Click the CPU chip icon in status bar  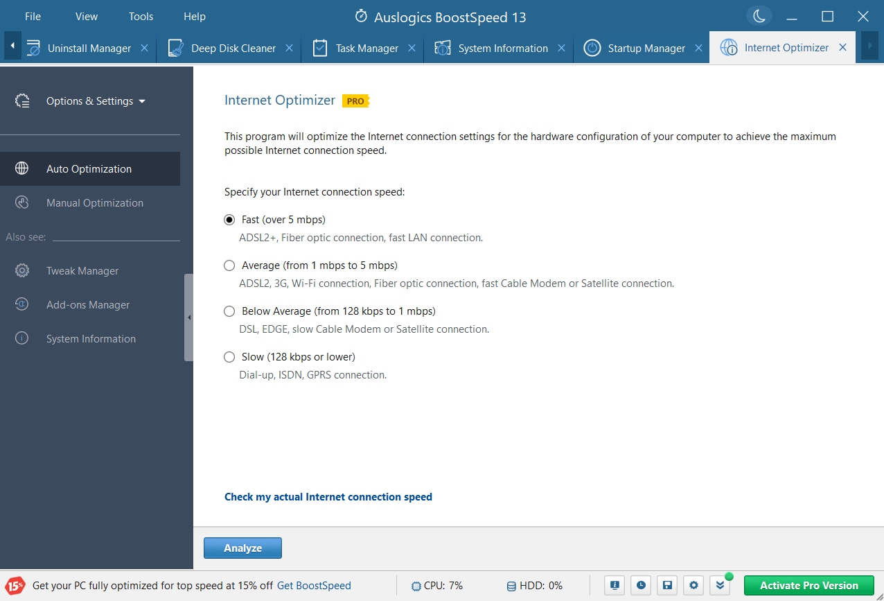[x=416, y=586]
